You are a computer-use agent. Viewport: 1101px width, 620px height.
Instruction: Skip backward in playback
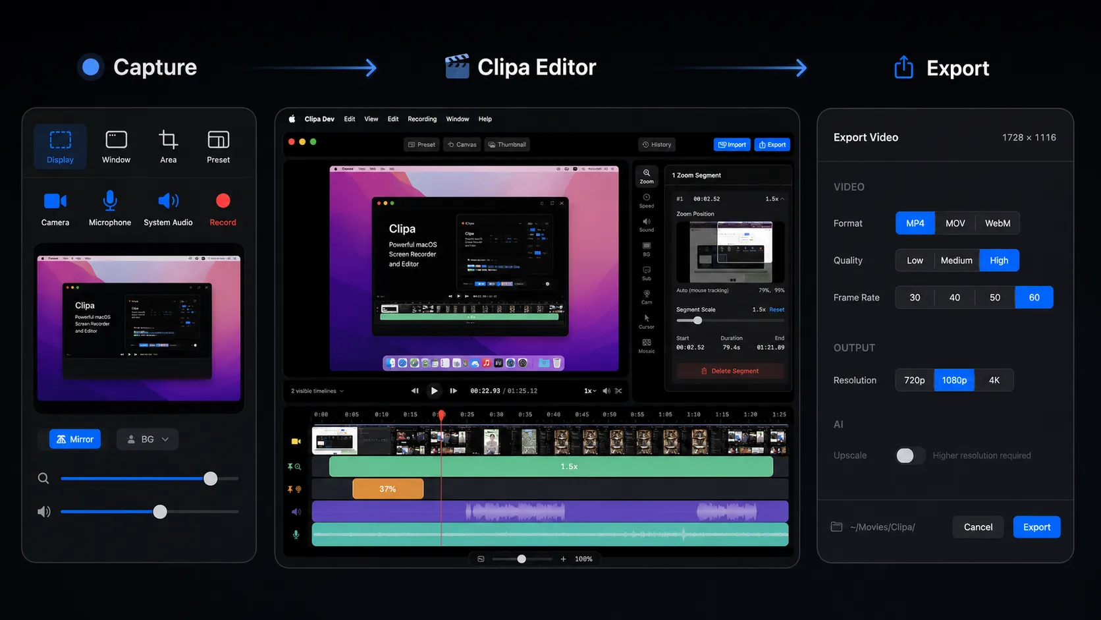(x=415, y=391)
